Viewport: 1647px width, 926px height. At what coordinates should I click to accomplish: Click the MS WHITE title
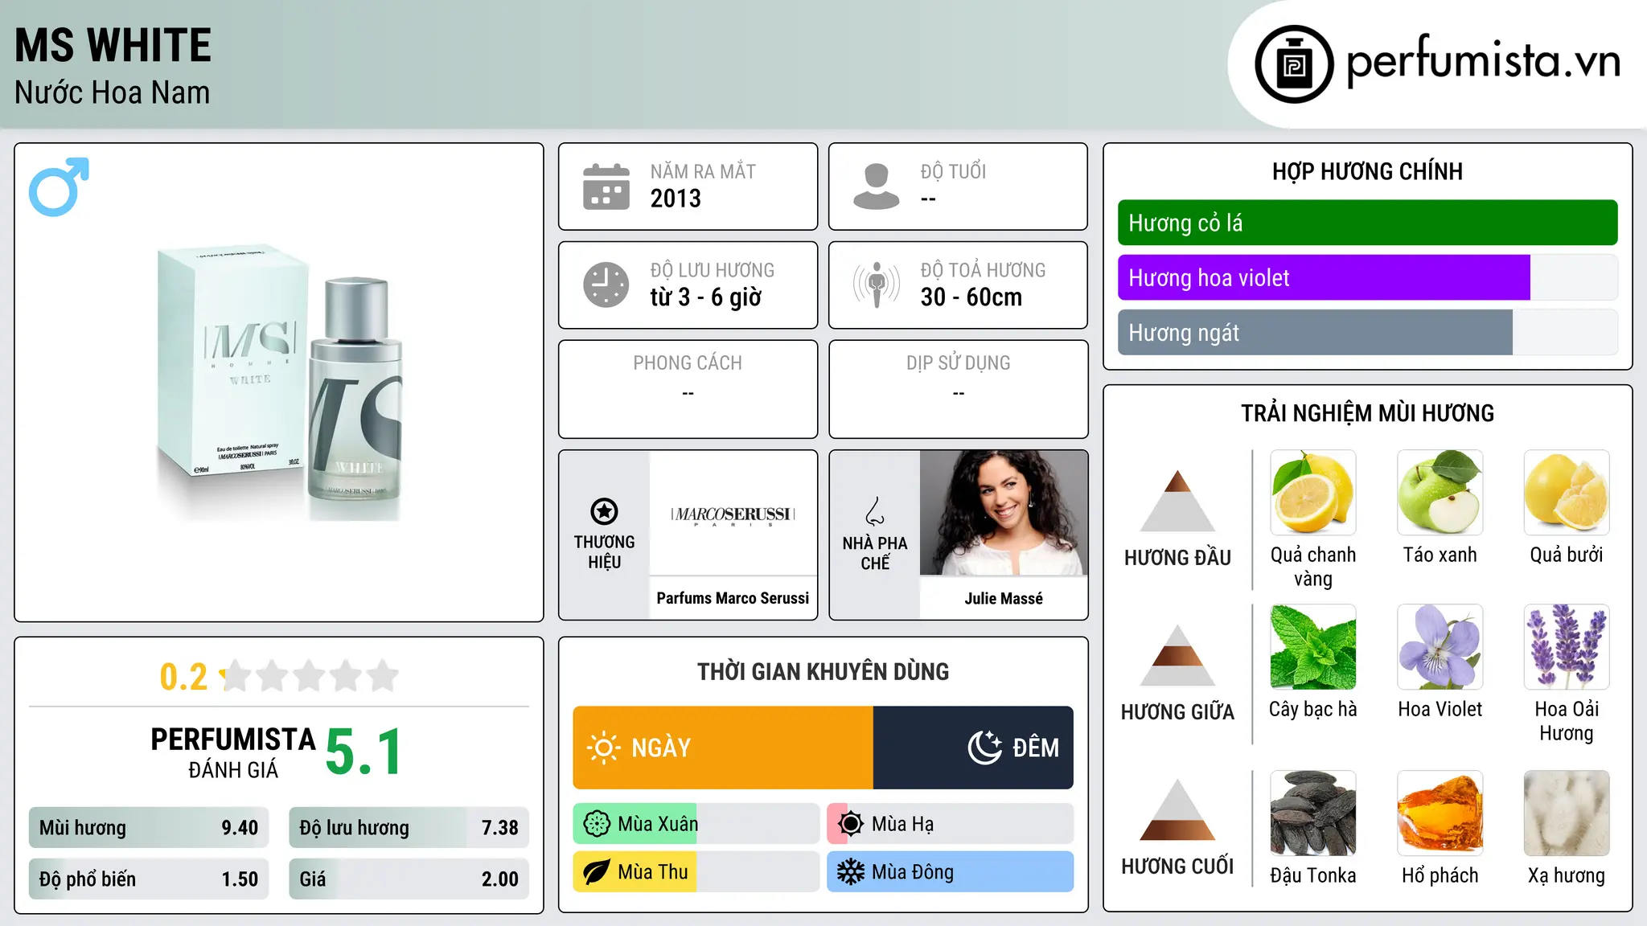coord(113,45)
